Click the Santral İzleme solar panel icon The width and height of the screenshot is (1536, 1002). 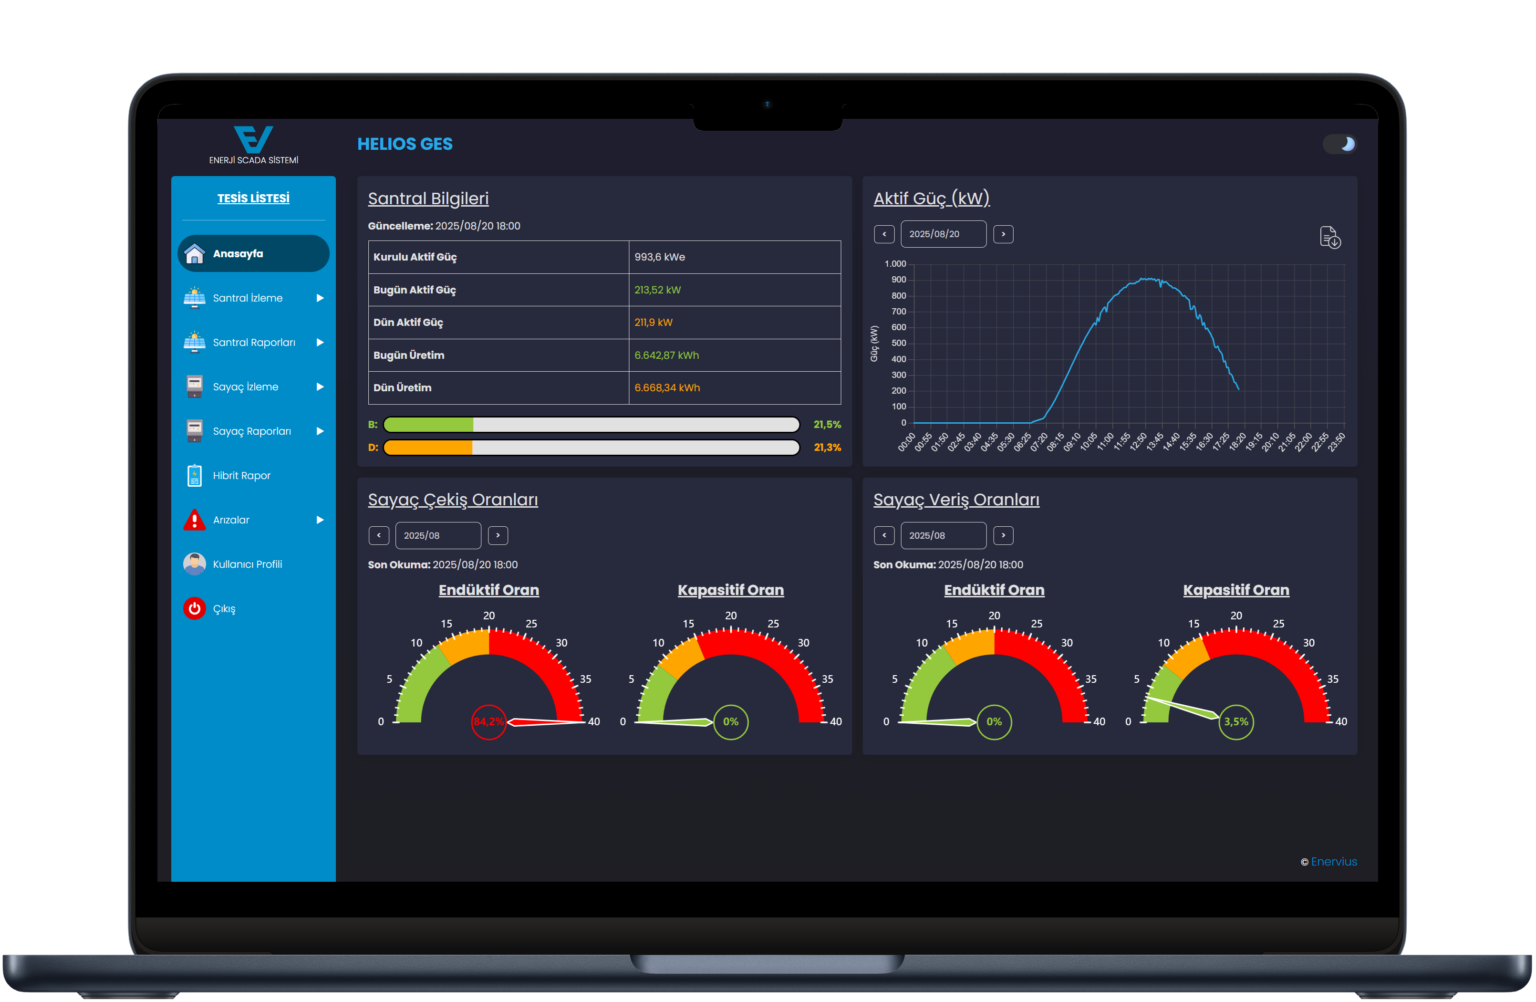(x=194, y=298)
